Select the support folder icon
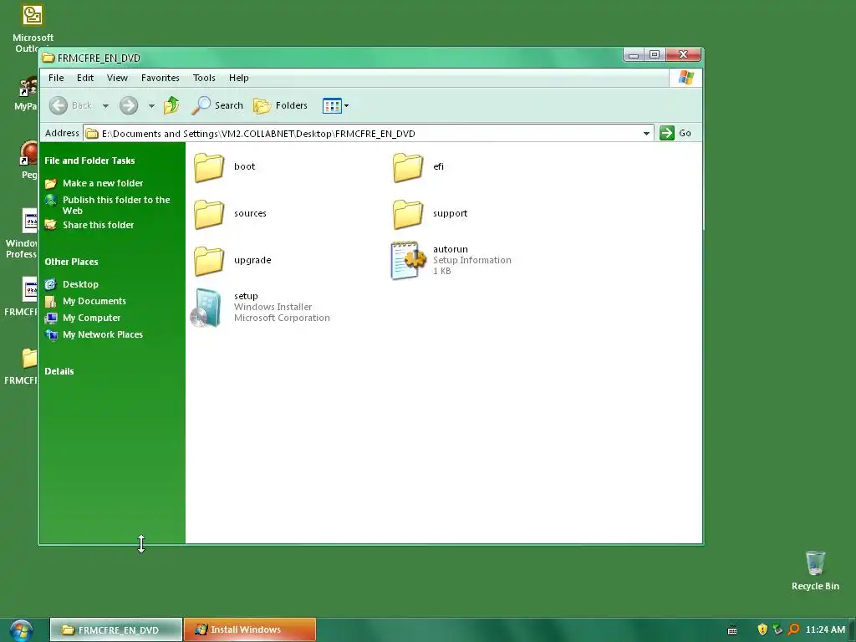856x642 pixels. pos(408,214)
